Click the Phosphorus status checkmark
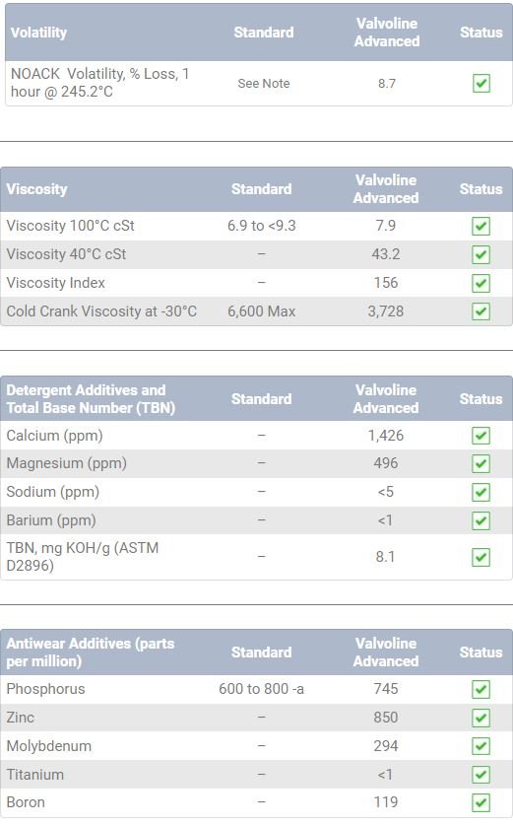 click(x=481, y=689)
